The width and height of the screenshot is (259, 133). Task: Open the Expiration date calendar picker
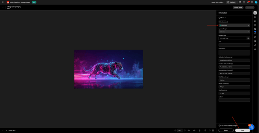pyautogui.click(x=248, y=38)
